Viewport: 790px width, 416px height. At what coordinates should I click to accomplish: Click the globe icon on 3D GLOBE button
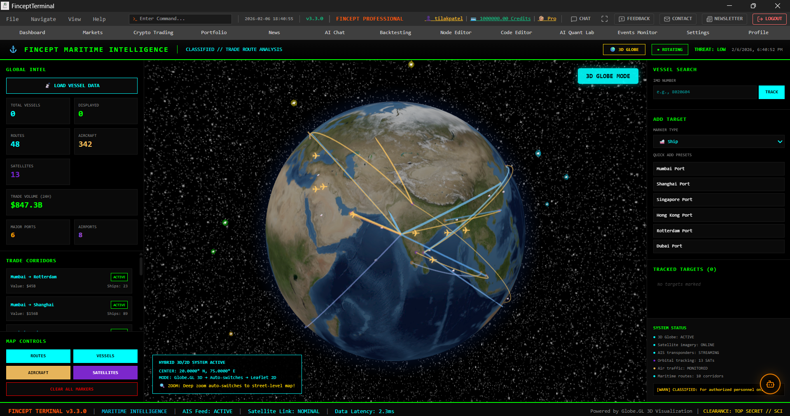pos(612,49)
